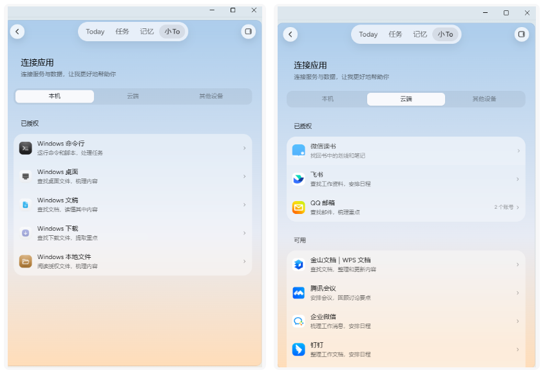The height and width of the screenshot is (377, 543).
Task: Click the 金山文档 | WPS 文档 title
Action: [340, 260]
